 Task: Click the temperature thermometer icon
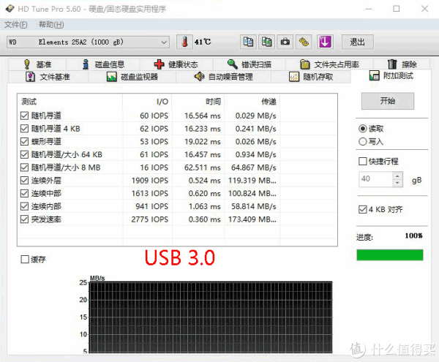click(185, 42)
